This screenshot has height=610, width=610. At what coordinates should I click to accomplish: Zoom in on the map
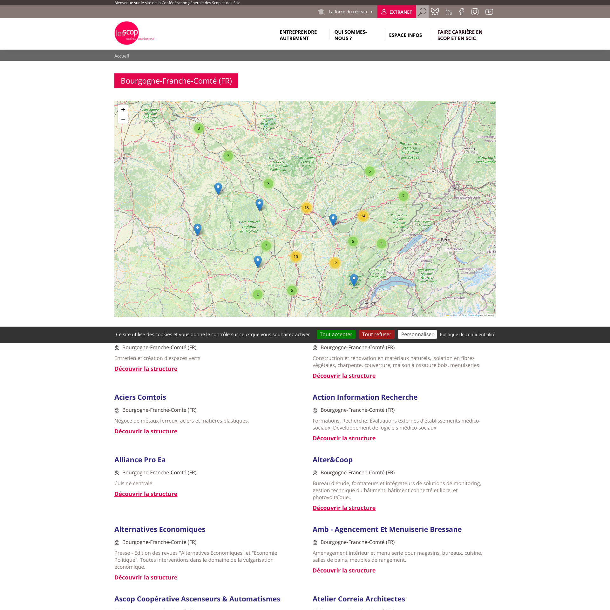click(x=123, y=110)
